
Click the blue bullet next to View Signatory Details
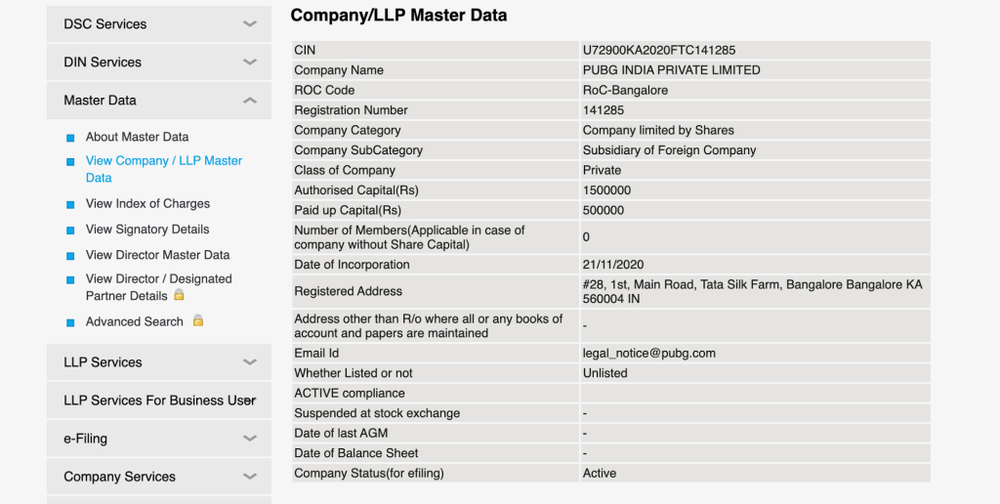[x=70, y=230]
